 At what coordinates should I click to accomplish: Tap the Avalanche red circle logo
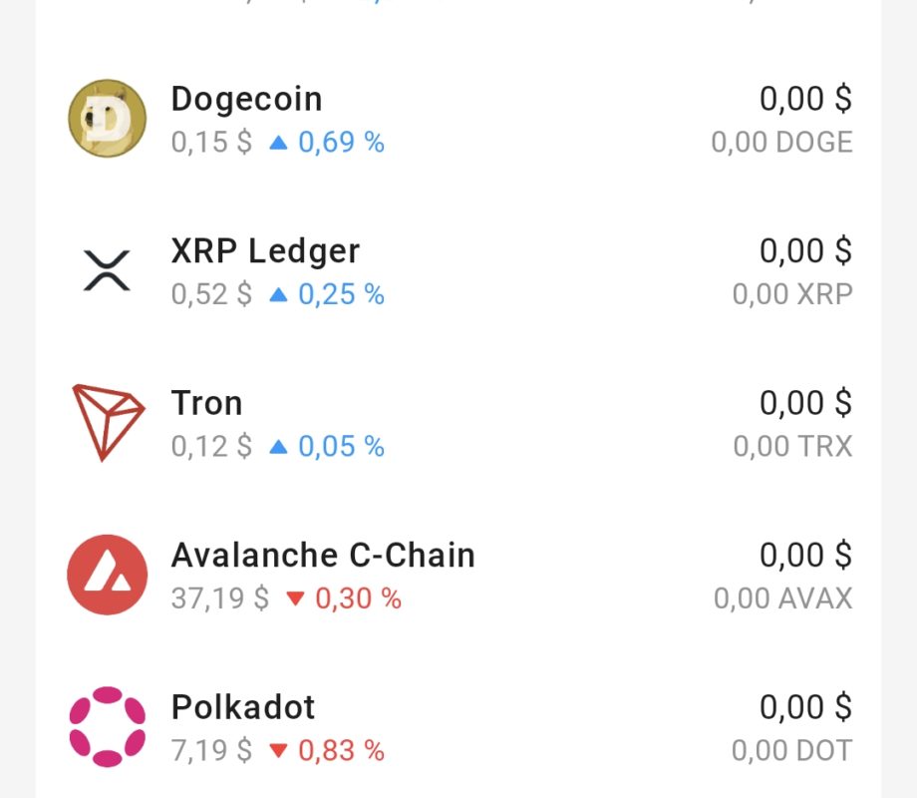click(x=107, y=575)
